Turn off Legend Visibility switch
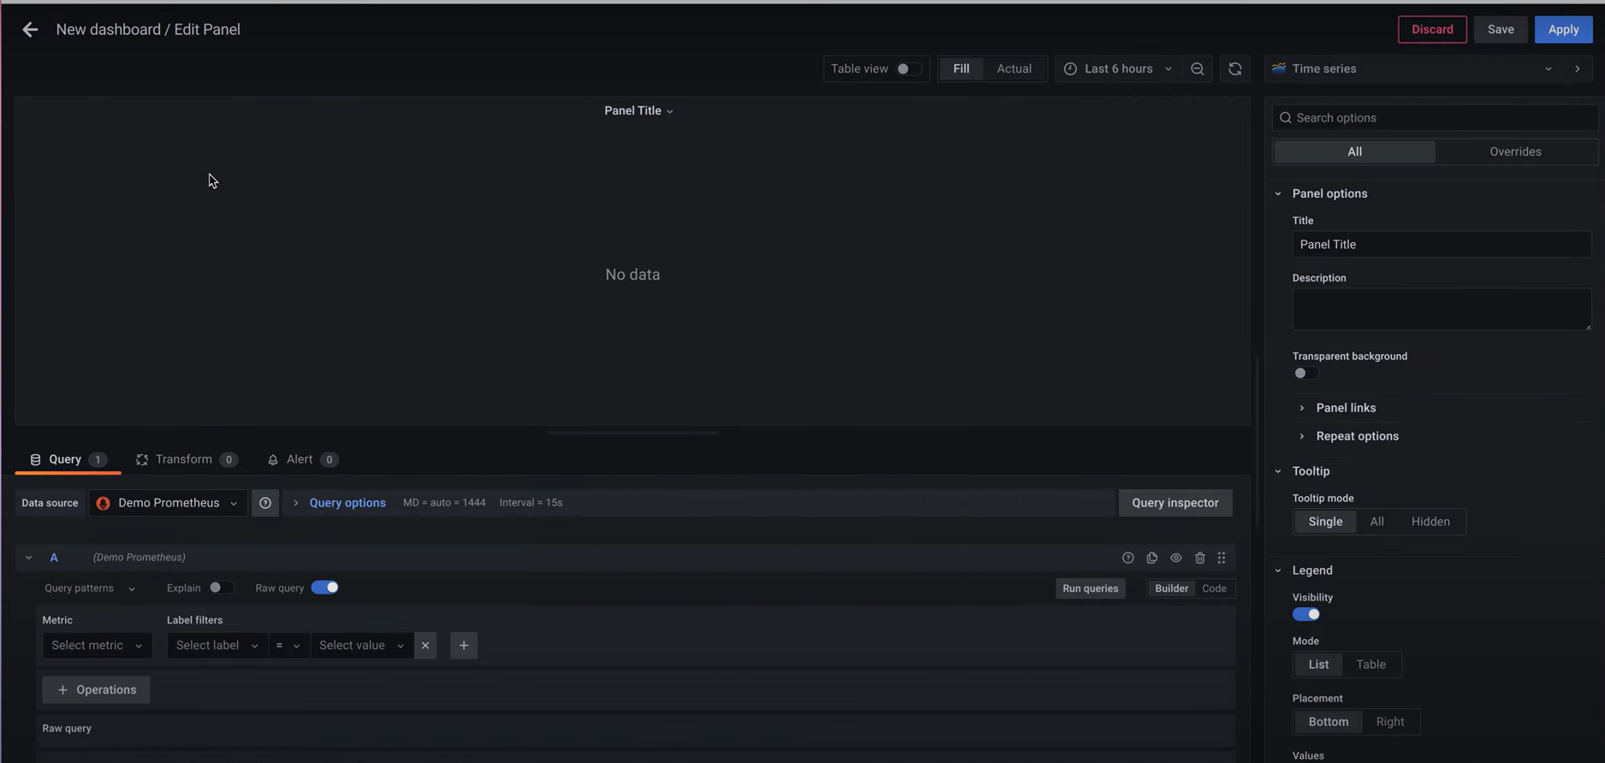The width and height of the screenshot is (1605, 763). click(1306, 614)
